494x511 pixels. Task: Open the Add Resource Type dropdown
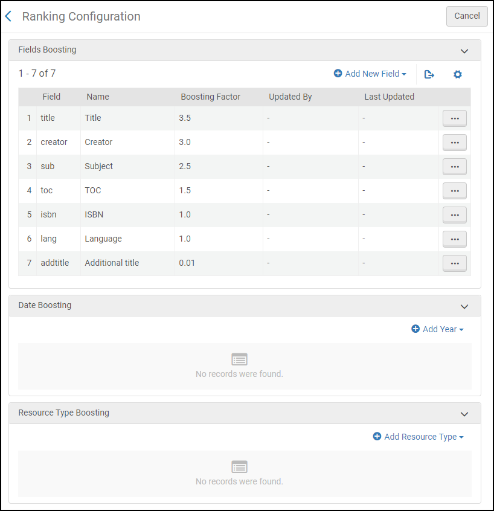pyautogui.click(x=419, y=437)
